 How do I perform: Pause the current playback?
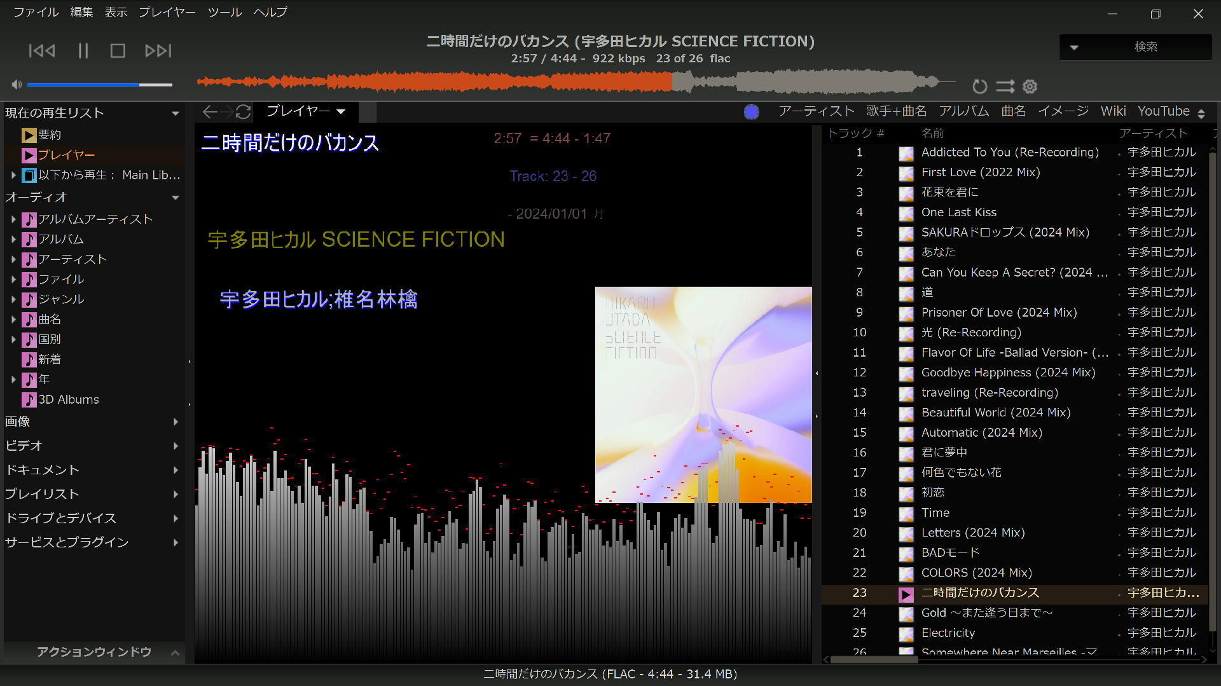83,51
